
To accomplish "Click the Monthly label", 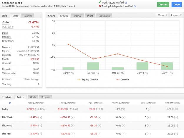I will (x=7, y=37).
